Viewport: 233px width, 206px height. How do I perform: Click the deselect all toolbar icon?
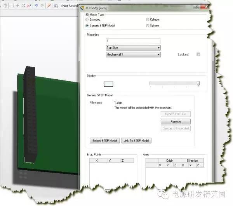point(23,6)
